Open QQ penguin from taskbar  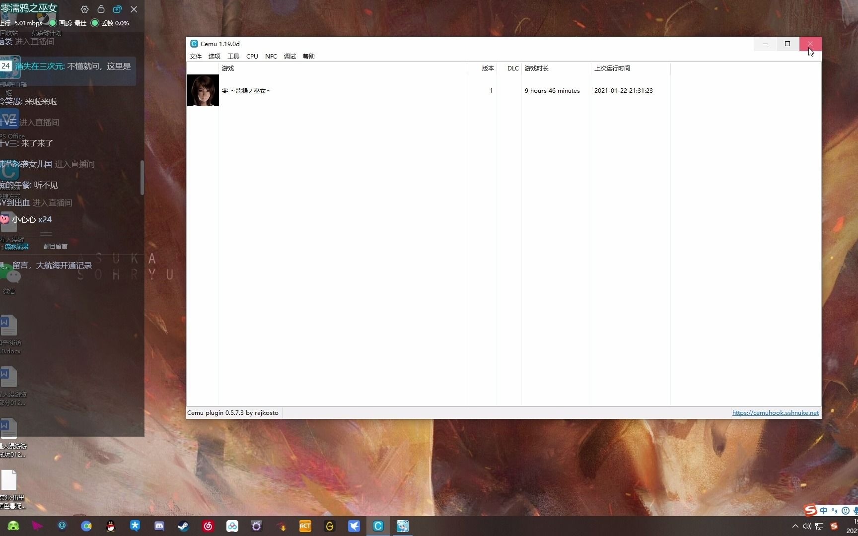tap(111, 526)
